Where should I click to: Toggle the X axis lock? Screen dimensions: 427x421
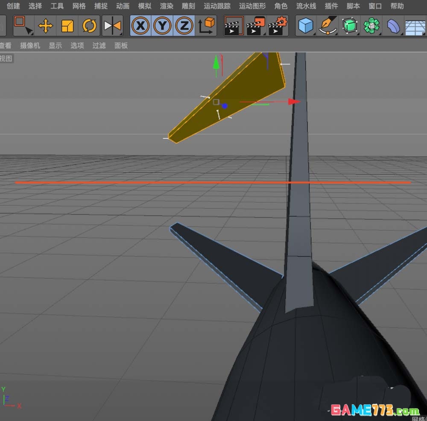tap(140, 26)
